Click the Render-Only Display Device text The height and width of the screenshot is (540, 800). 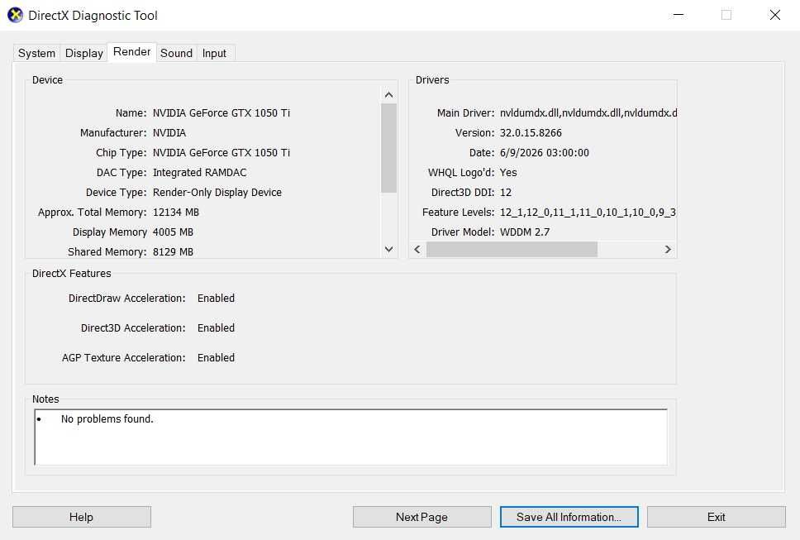(x=217, y=193)
